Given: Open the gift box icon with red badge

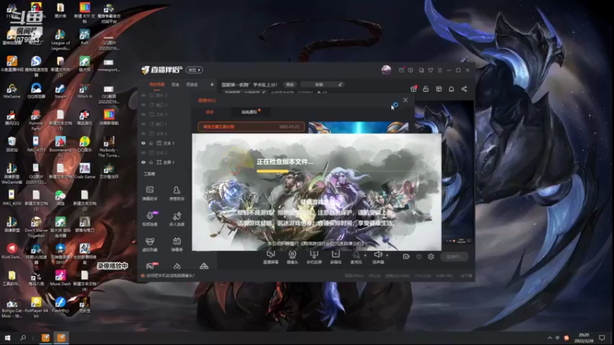Looking at the screenshot, I should tap(414, 89).
